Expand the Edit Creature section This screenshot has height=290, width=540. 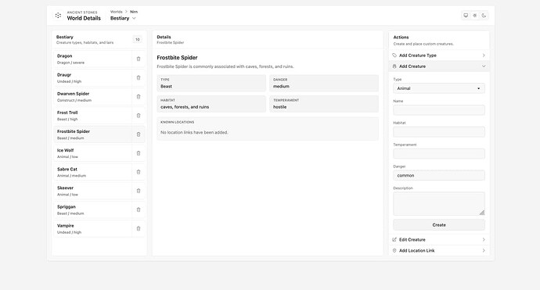click(x=439, y=240)
